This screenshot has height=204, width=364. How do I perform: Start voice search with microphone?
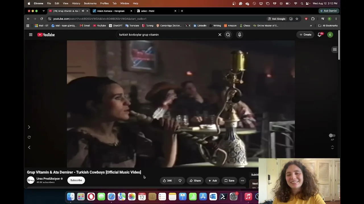239,35
